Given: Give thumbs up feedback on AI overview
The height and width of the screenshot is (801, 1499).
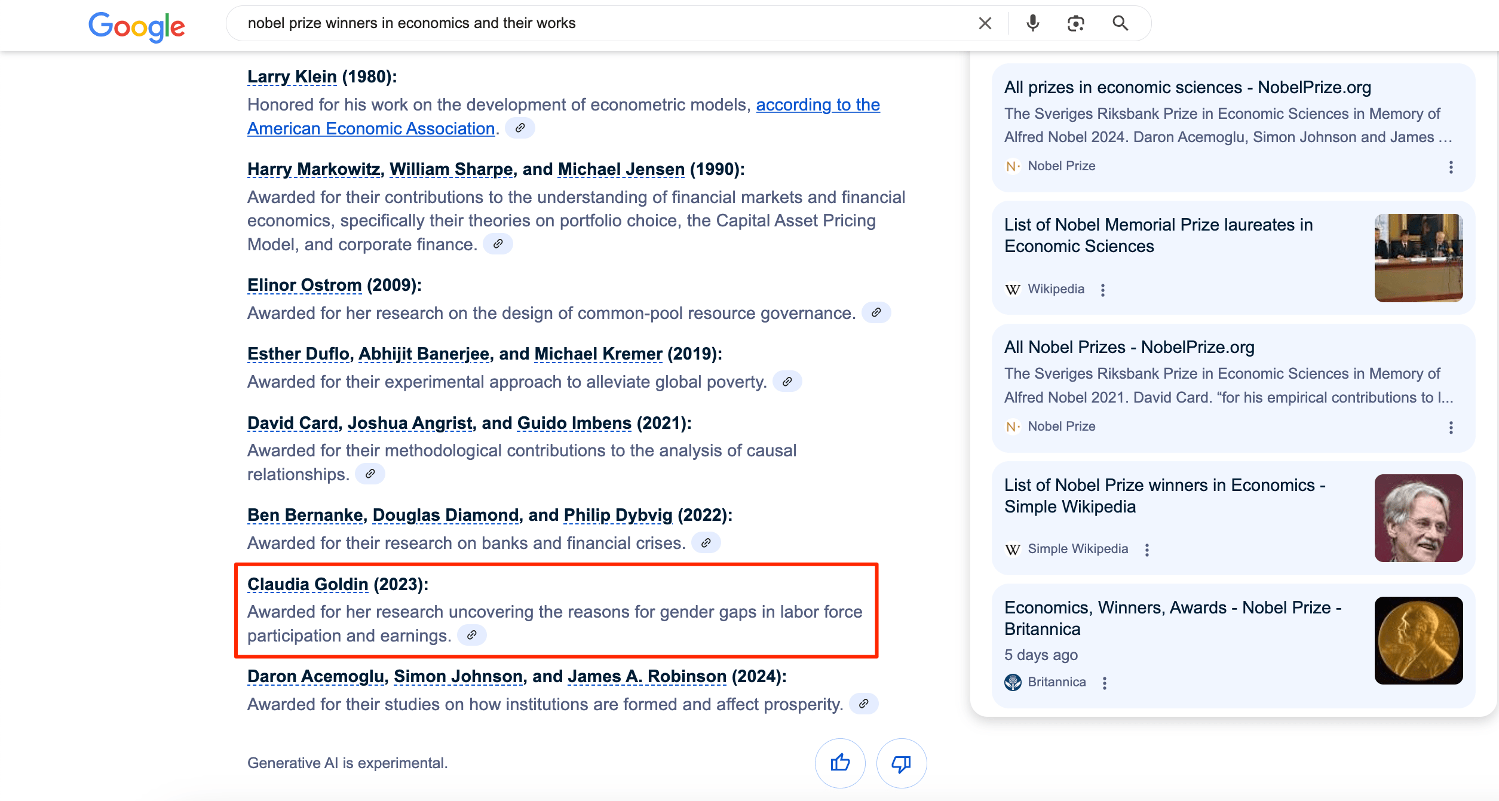Looking at the screenshot, I should pyautogui.click(x=840, y=763).
